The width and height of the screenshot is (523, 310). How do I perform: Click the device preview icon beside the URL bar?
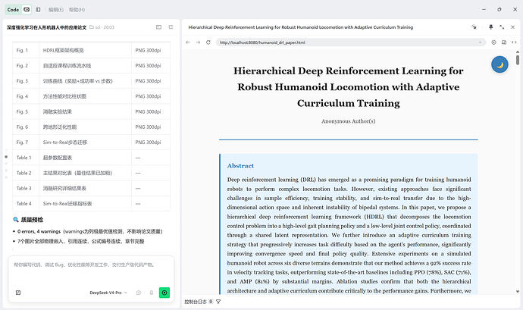(504, 42)
